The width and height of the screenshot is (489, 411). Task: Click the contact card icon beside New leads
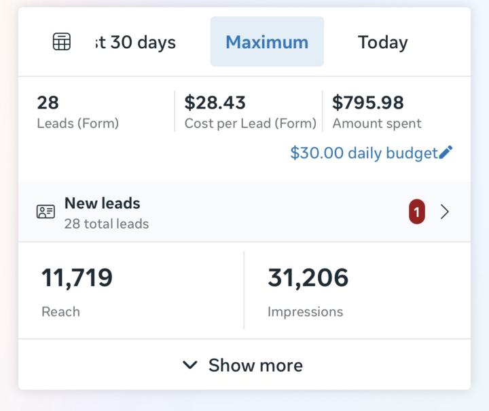click(46, 212)
